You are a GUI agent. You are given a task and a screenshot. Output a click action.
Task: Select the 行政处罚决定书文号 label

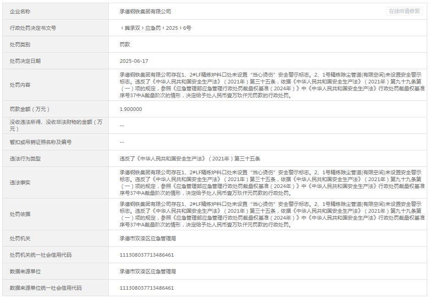(33, 28)
